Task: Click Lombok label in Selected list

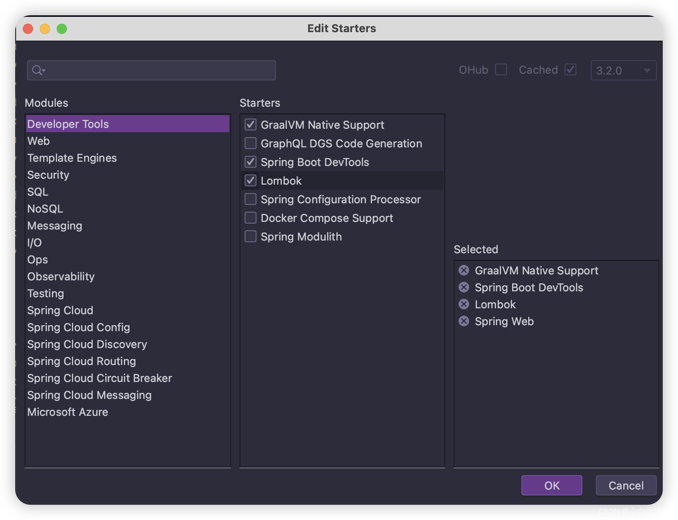Action: (495, 304)
